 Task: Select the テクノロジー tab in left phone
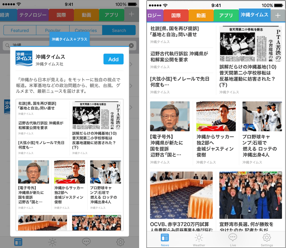click(x=33, y=15)
